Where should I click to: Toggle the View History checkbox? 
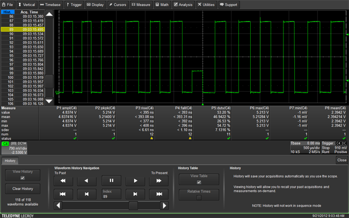click(23, 178)
